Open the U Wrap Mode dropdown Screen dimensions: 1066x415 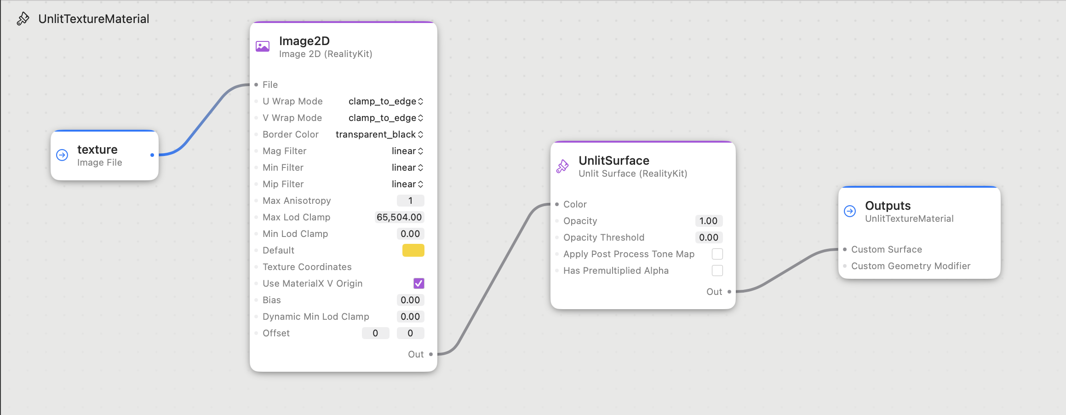point(385,101)
